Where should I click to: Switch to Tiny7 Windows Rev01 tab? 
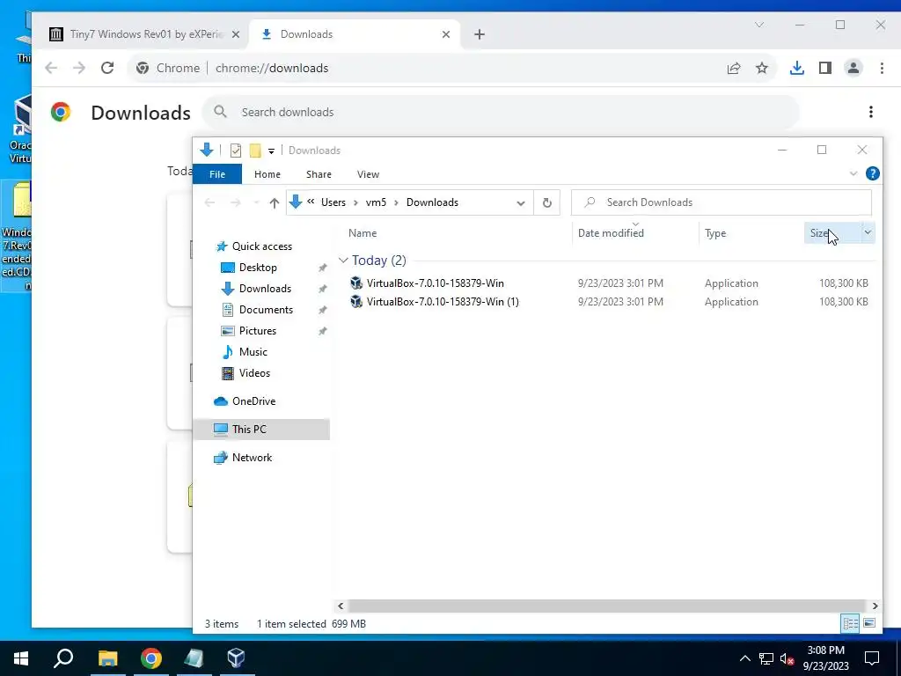[141, 34]
